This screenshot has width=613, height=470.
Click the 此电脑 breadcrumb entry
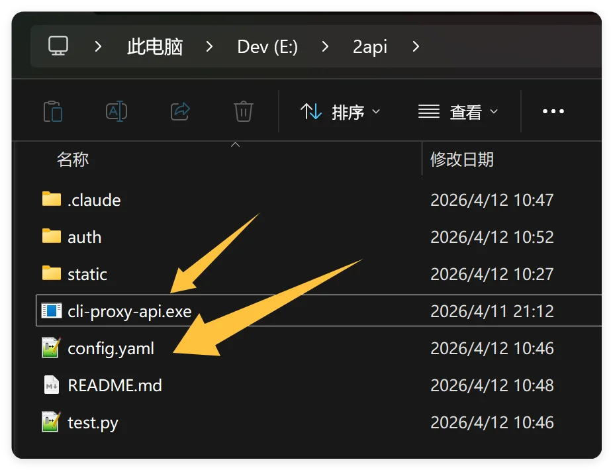pos(155,46)
